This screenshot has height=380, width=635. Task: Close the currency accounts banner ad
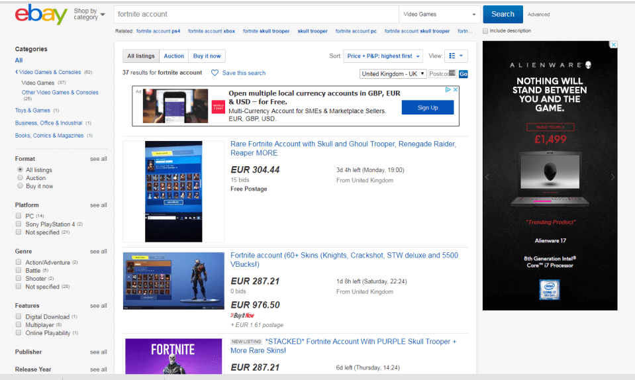coord(455,89)
